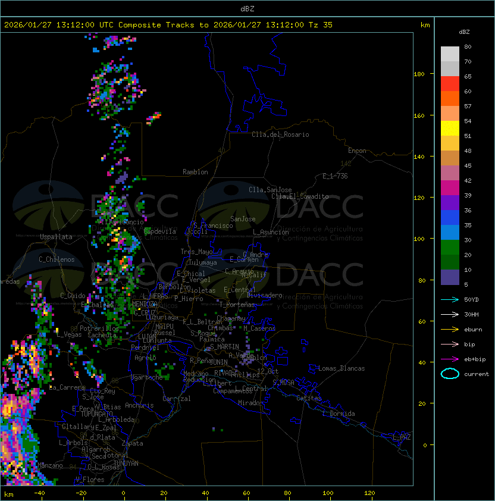
Task: Click the Encon place label
Action: point(357,151)
